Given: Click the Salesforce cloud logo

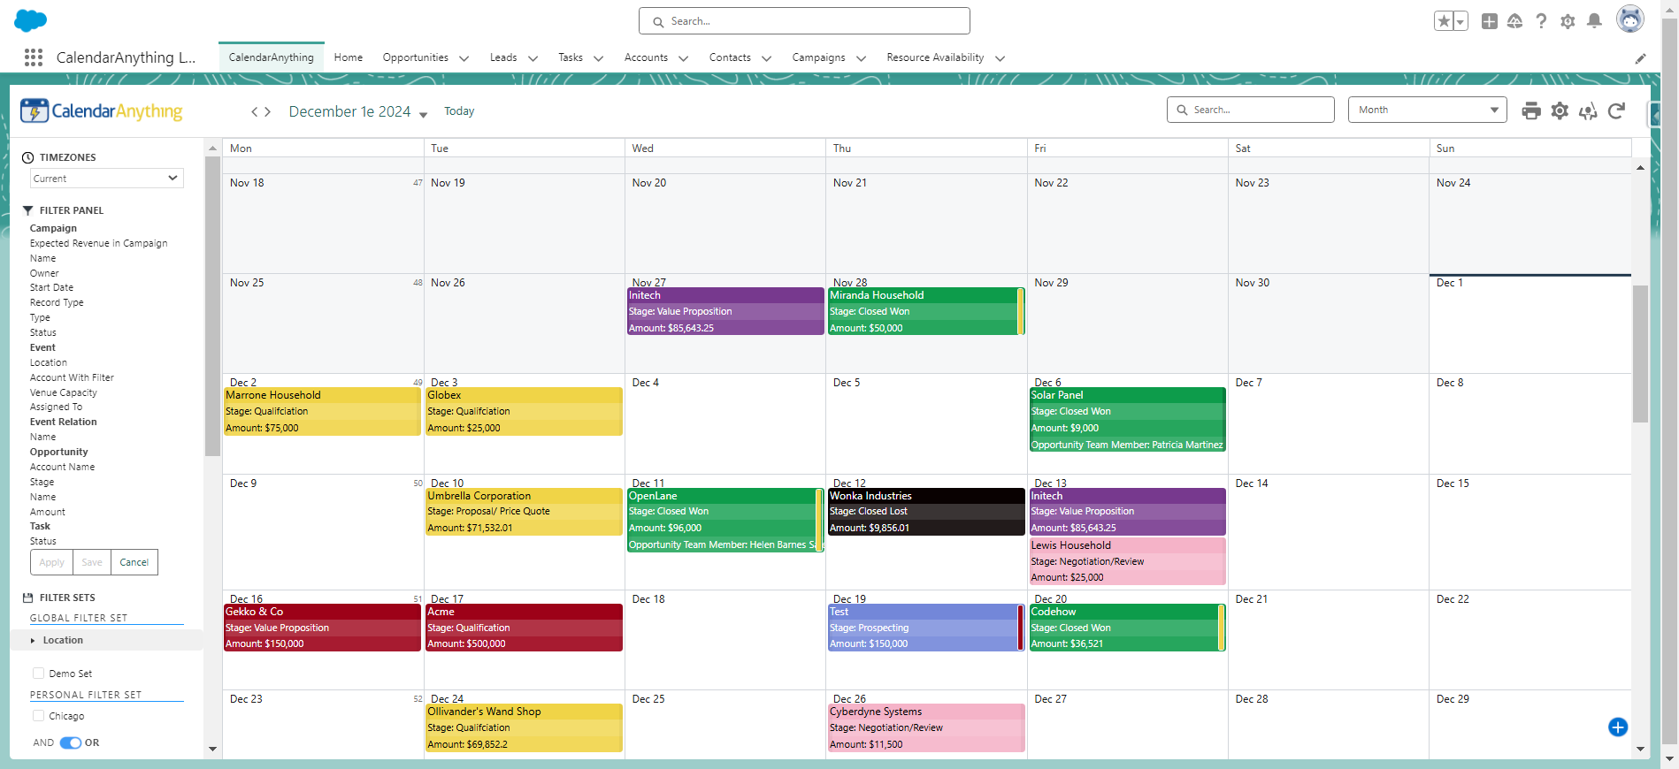Looking at the screenshot, I should coord(31,20).
